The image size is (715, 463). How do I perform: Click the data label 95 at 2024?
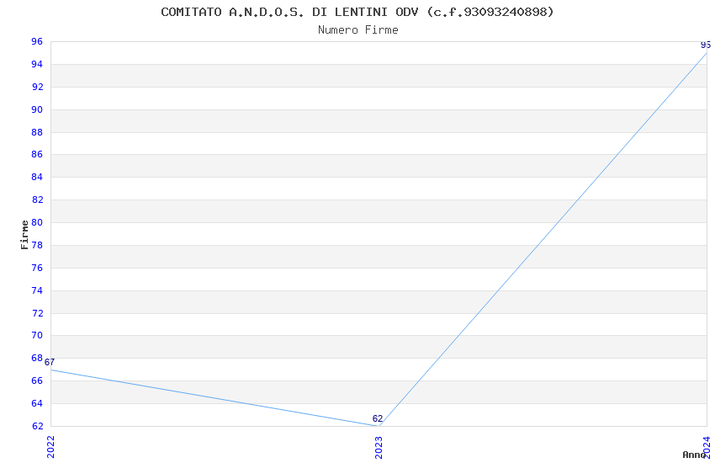[706, 45]
